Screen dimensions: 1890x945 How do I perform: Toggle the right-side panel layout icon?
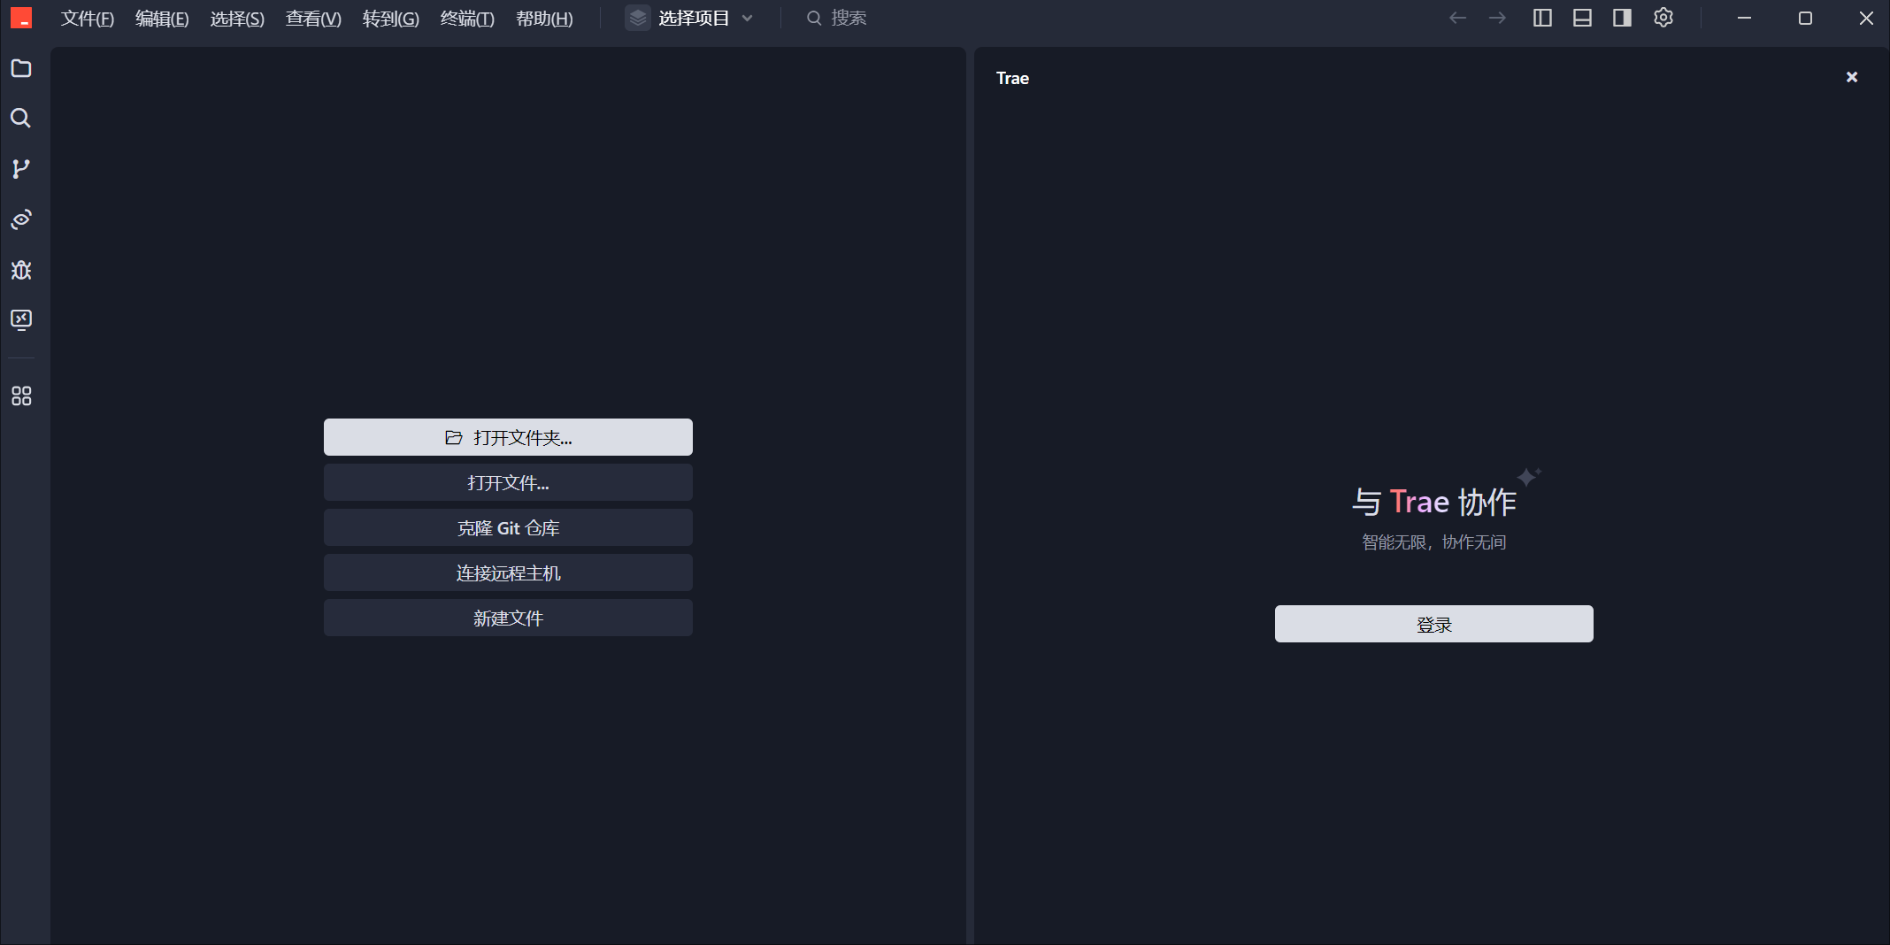pos(1622,18)
